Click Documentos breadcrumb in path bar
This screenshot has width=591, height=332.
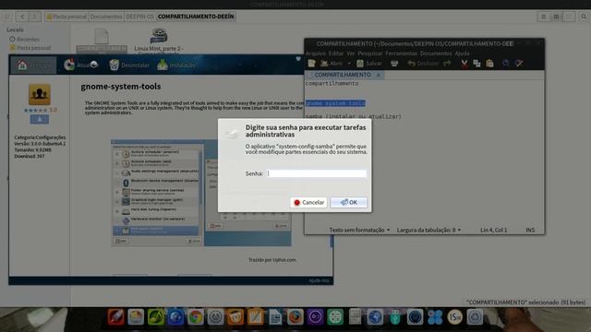[106, 17]
